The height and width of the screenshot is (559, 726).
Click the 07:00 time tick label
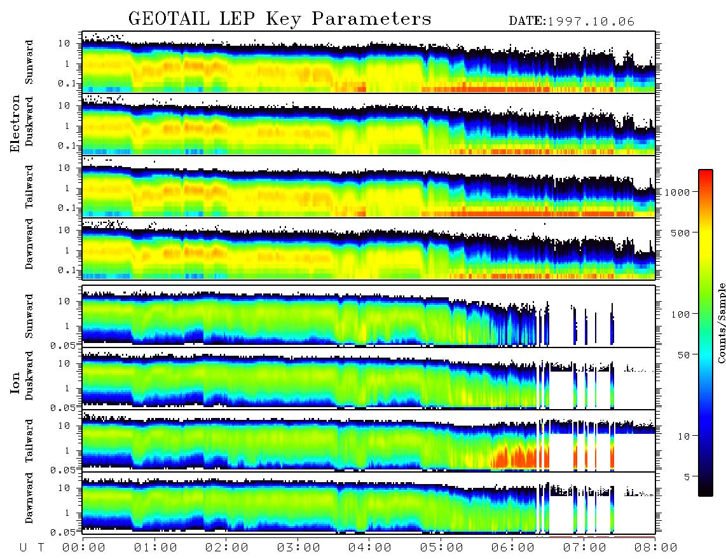click(585, 548)
